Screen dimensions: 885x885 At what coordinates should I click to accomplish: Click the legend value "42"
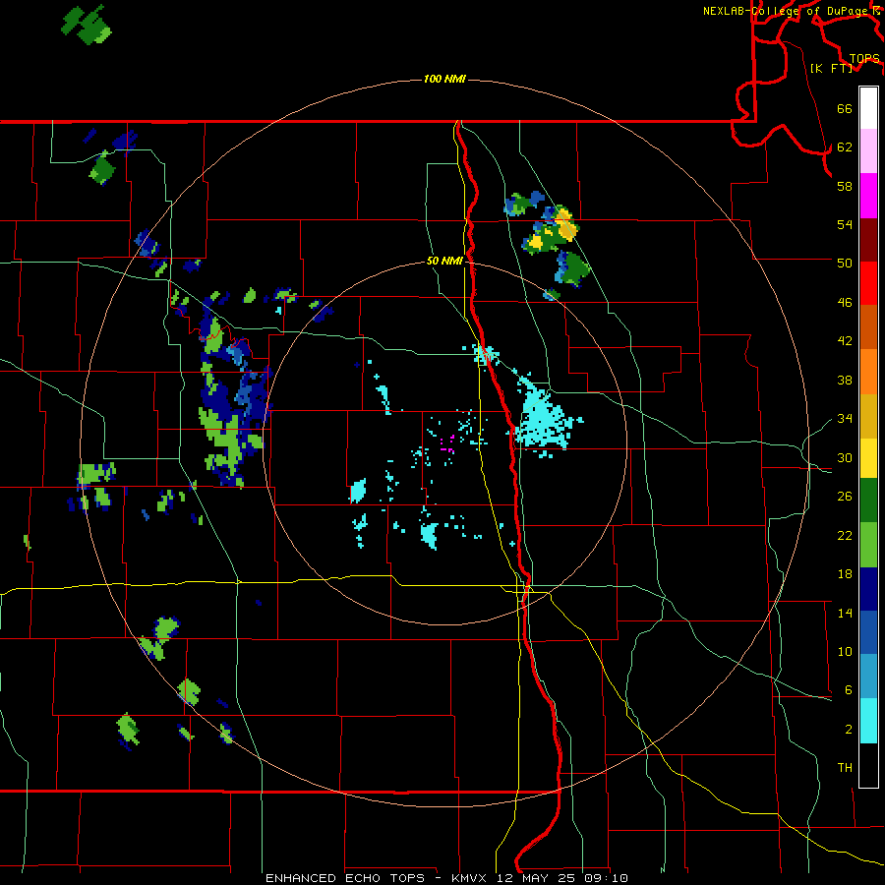845,341
